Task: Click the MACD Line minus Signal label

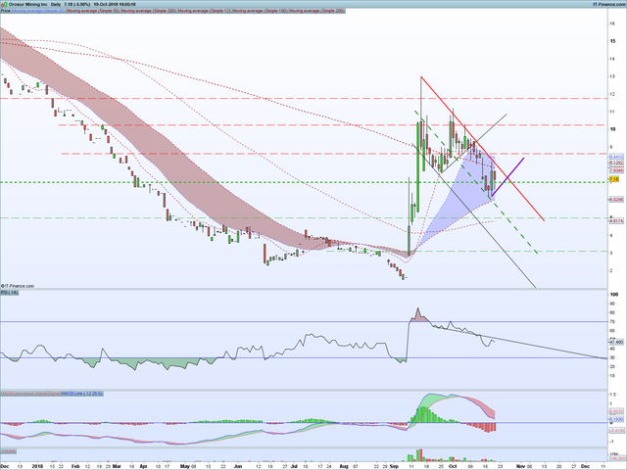Action: tap(24, 394)
